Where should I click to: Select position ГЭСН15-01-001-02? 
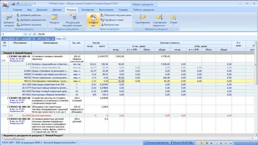click(20, 107)
